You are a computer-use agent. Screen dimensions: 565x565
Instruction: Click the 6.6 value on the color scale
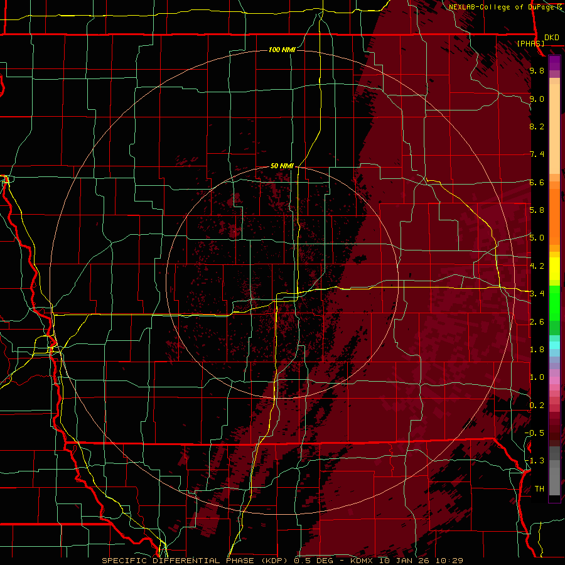[x=537, y=182]
